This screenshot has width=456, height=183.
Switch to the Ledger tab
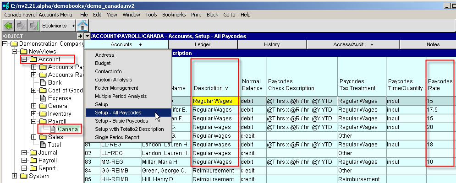pyautogui.click(x=203, y=44)
